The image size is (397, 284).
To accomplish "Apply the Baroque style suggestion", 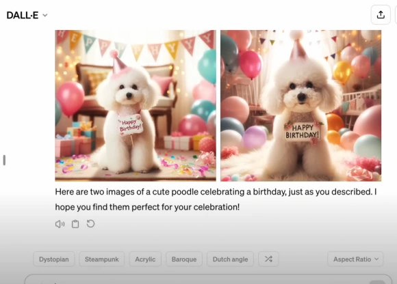I will tap(184, 259).
